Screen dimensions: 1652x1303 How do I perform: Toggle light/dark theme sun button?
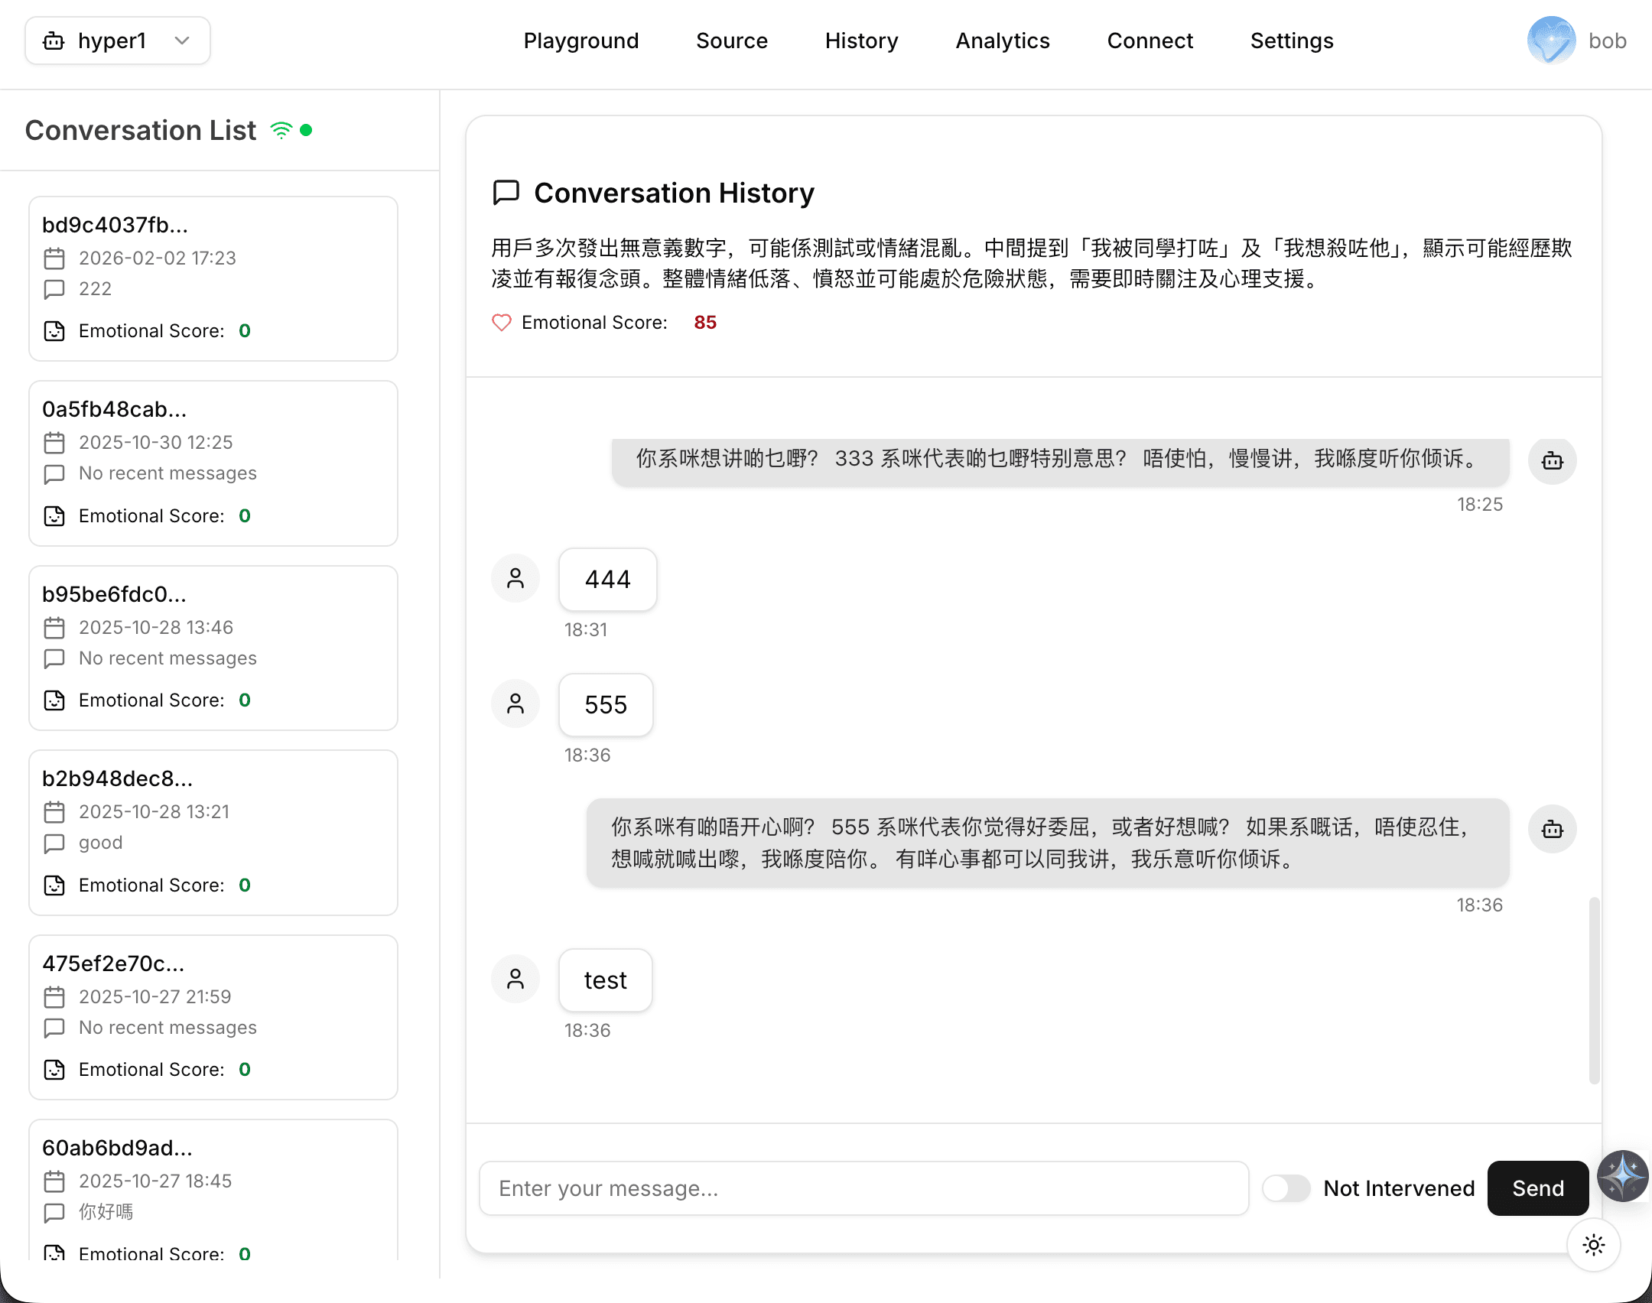point(1594,1246)
